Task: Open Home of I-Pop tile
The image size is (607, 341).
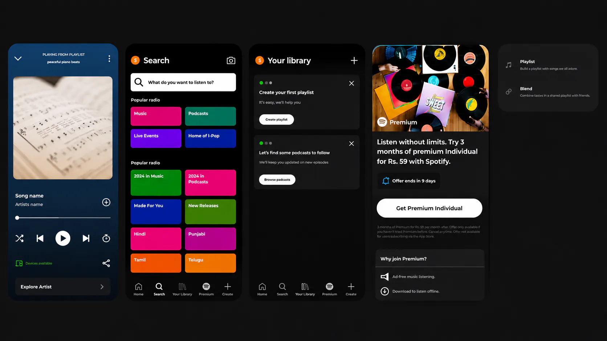Action: [x=211, y=138]
